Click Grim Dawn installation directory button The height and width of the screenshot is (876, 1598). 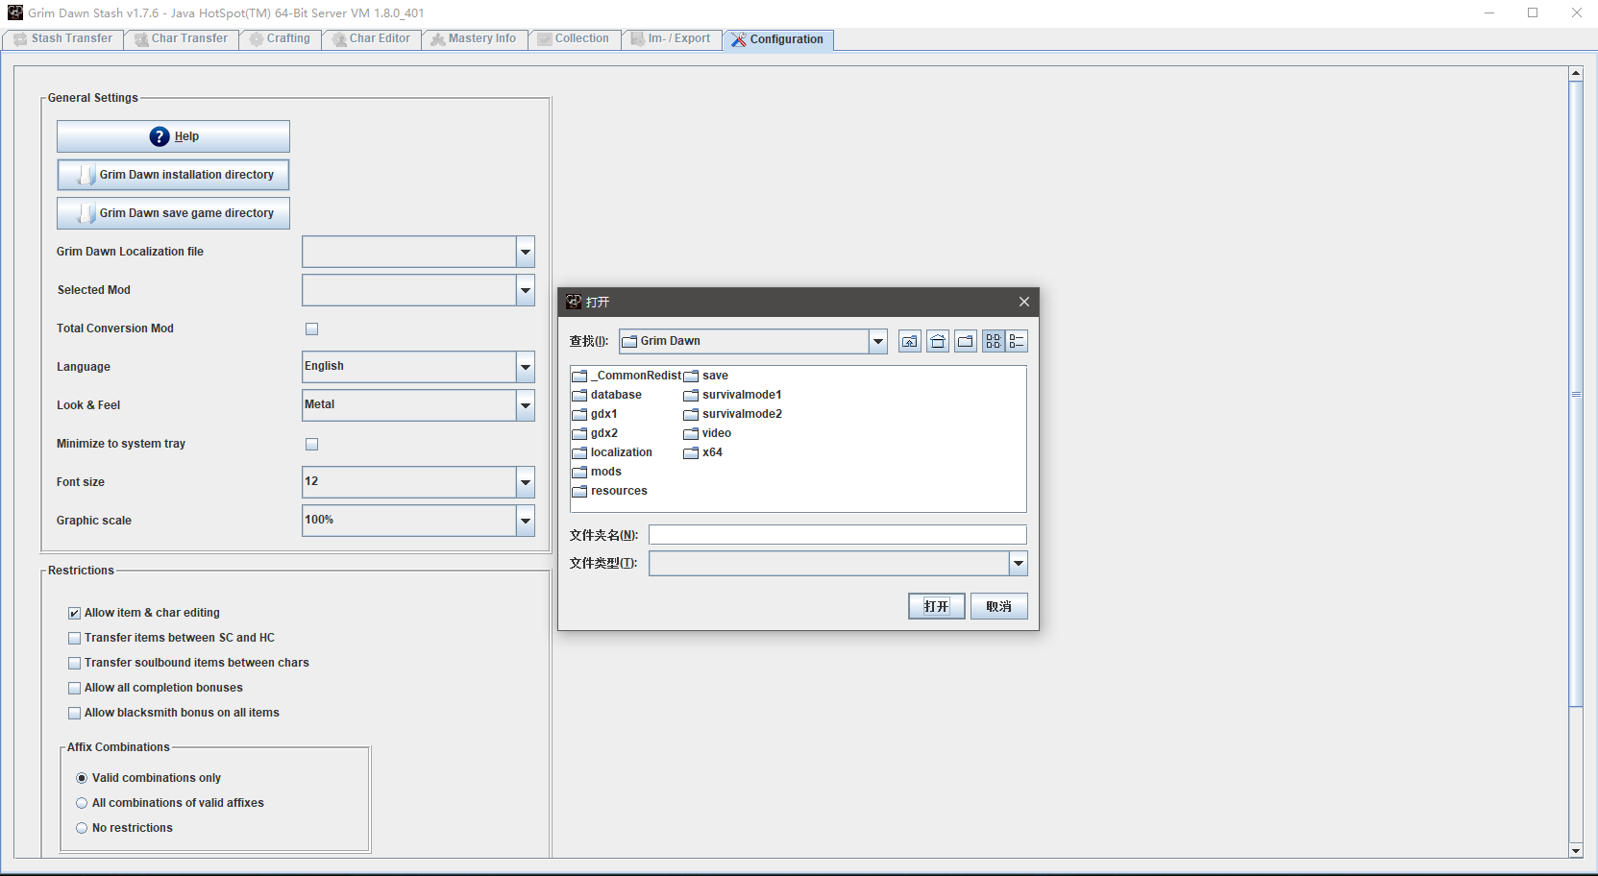click(173, 175)
